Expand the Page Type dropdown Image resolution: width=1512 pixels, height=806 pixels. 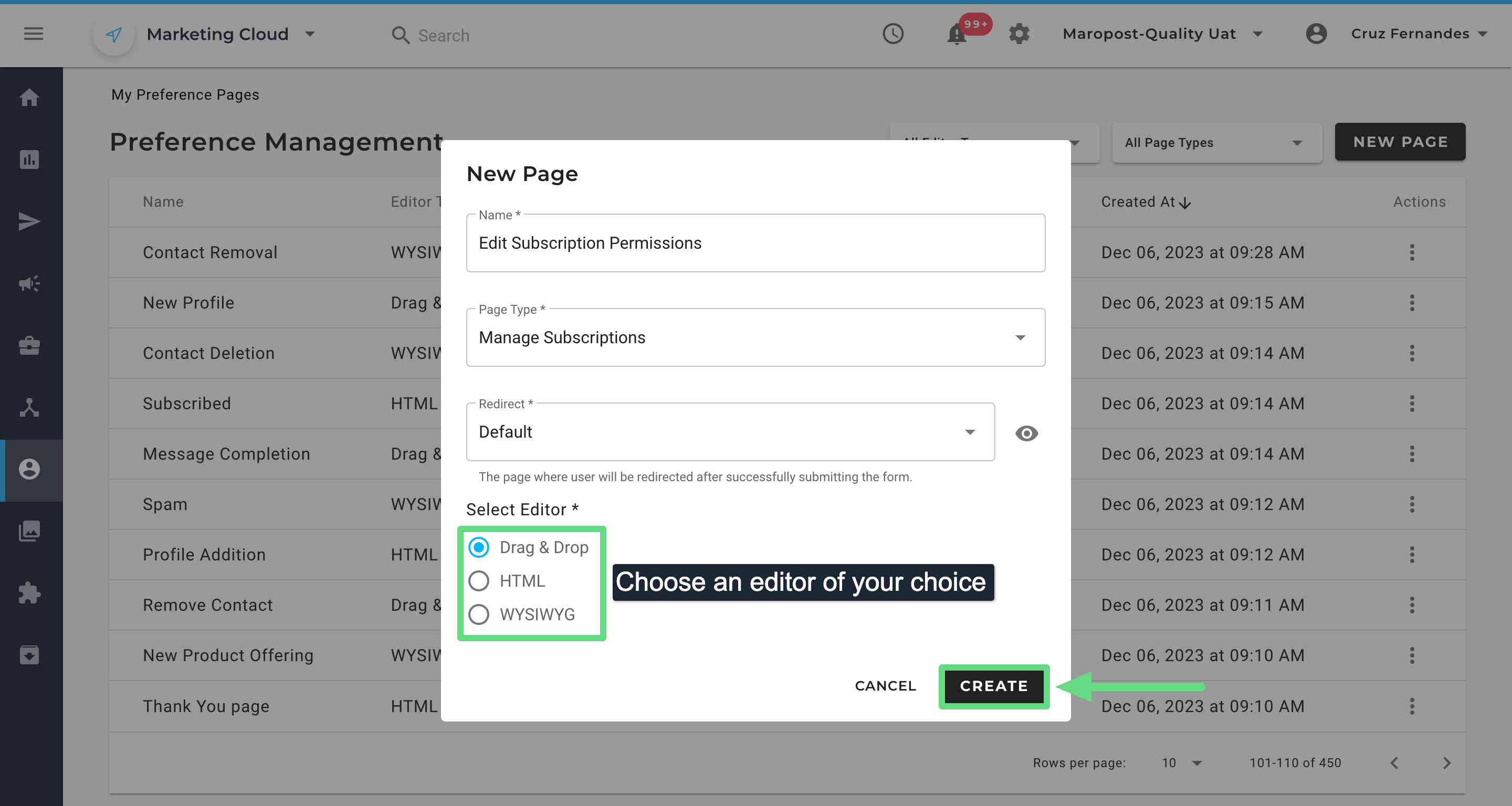[x=755, y=337]
